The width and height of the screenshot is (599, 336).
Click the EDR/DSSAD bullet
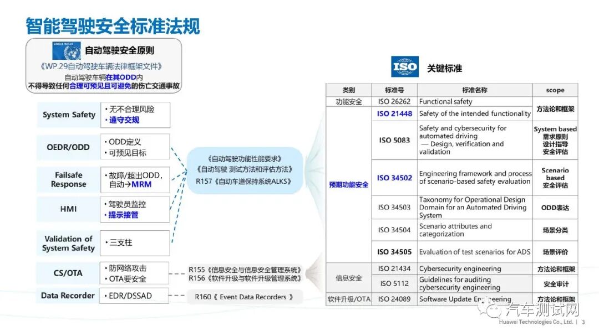coord(128,296)
